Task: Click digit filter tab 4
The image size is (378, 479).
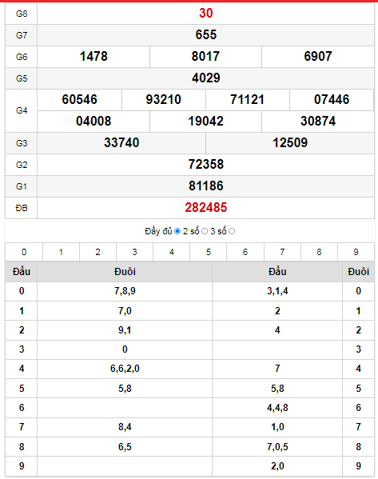Action: coord(172,252)
